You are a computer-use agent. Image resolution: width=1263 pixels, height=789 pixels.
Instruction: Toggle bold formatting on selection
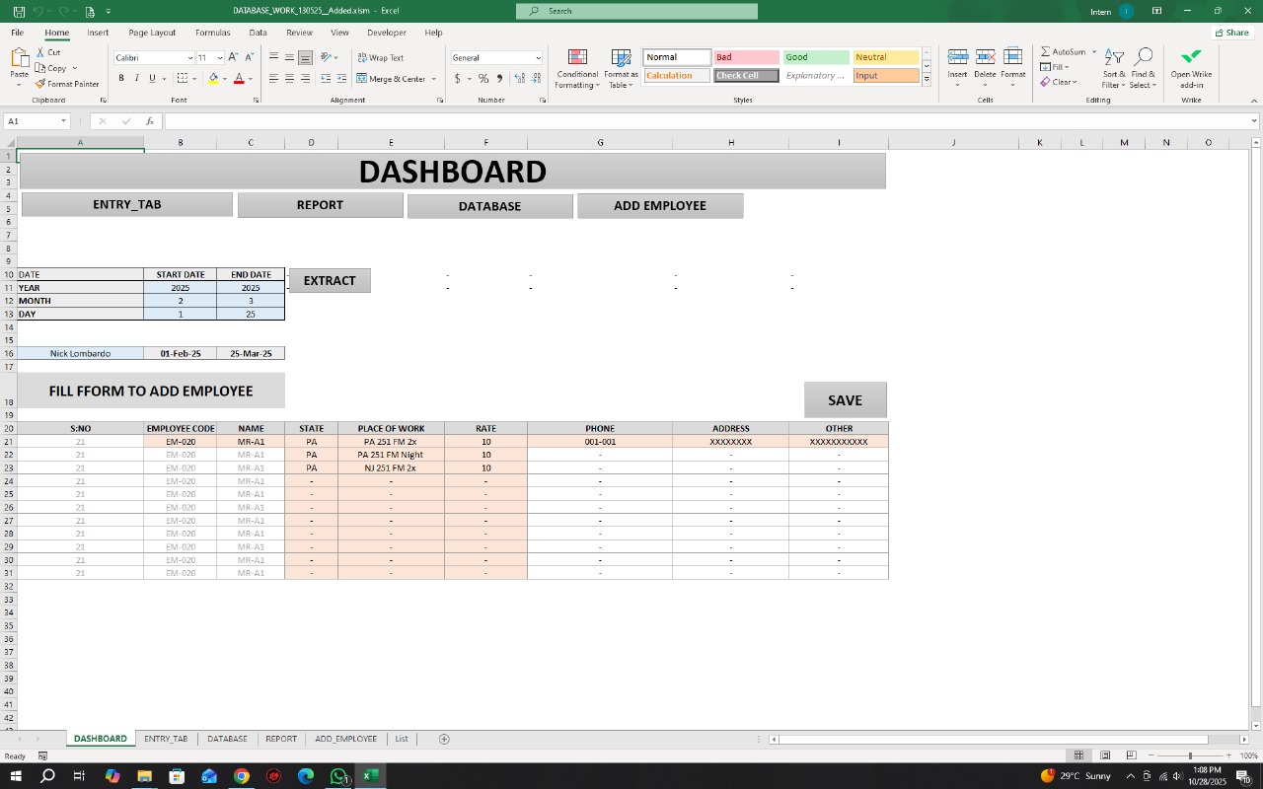pyautogui.click(x=121, y=78)
